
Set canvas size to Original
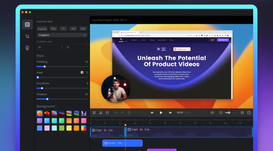click(x=42, y=29)
